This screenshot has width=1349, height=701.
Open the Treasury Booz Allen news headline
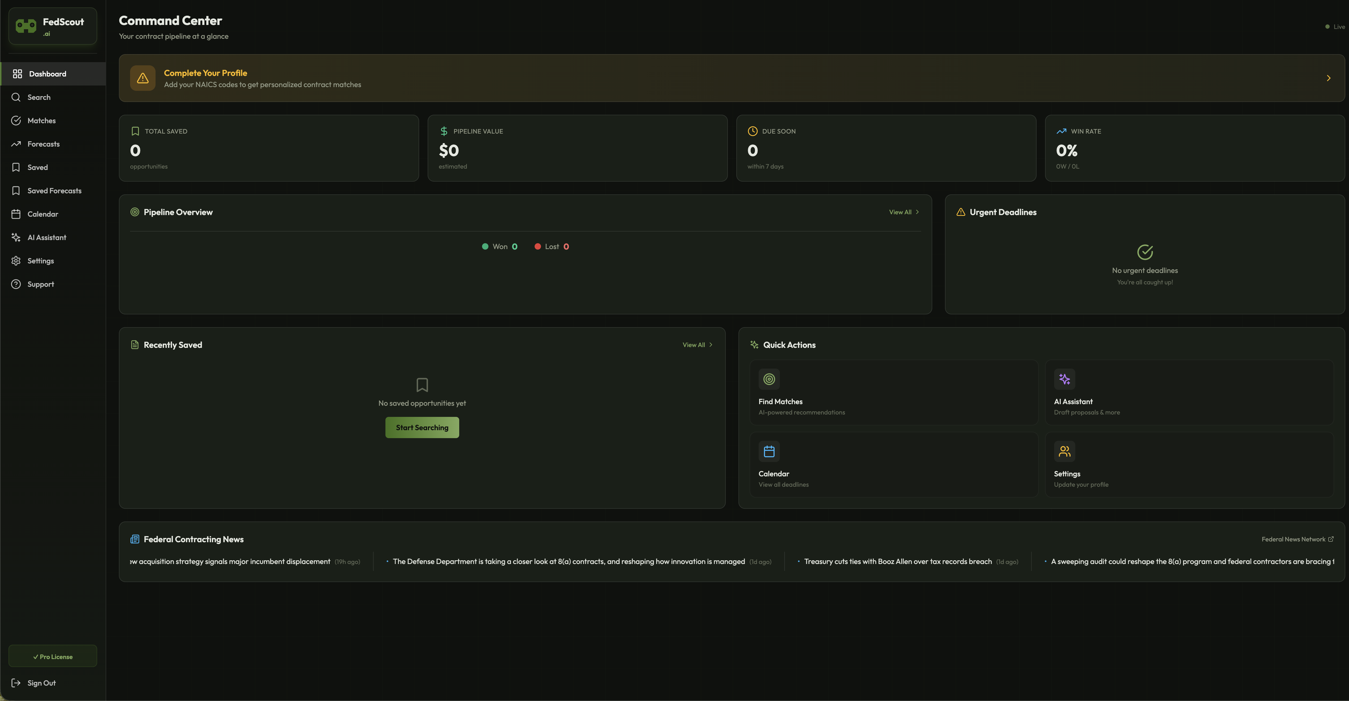(897, 562)
